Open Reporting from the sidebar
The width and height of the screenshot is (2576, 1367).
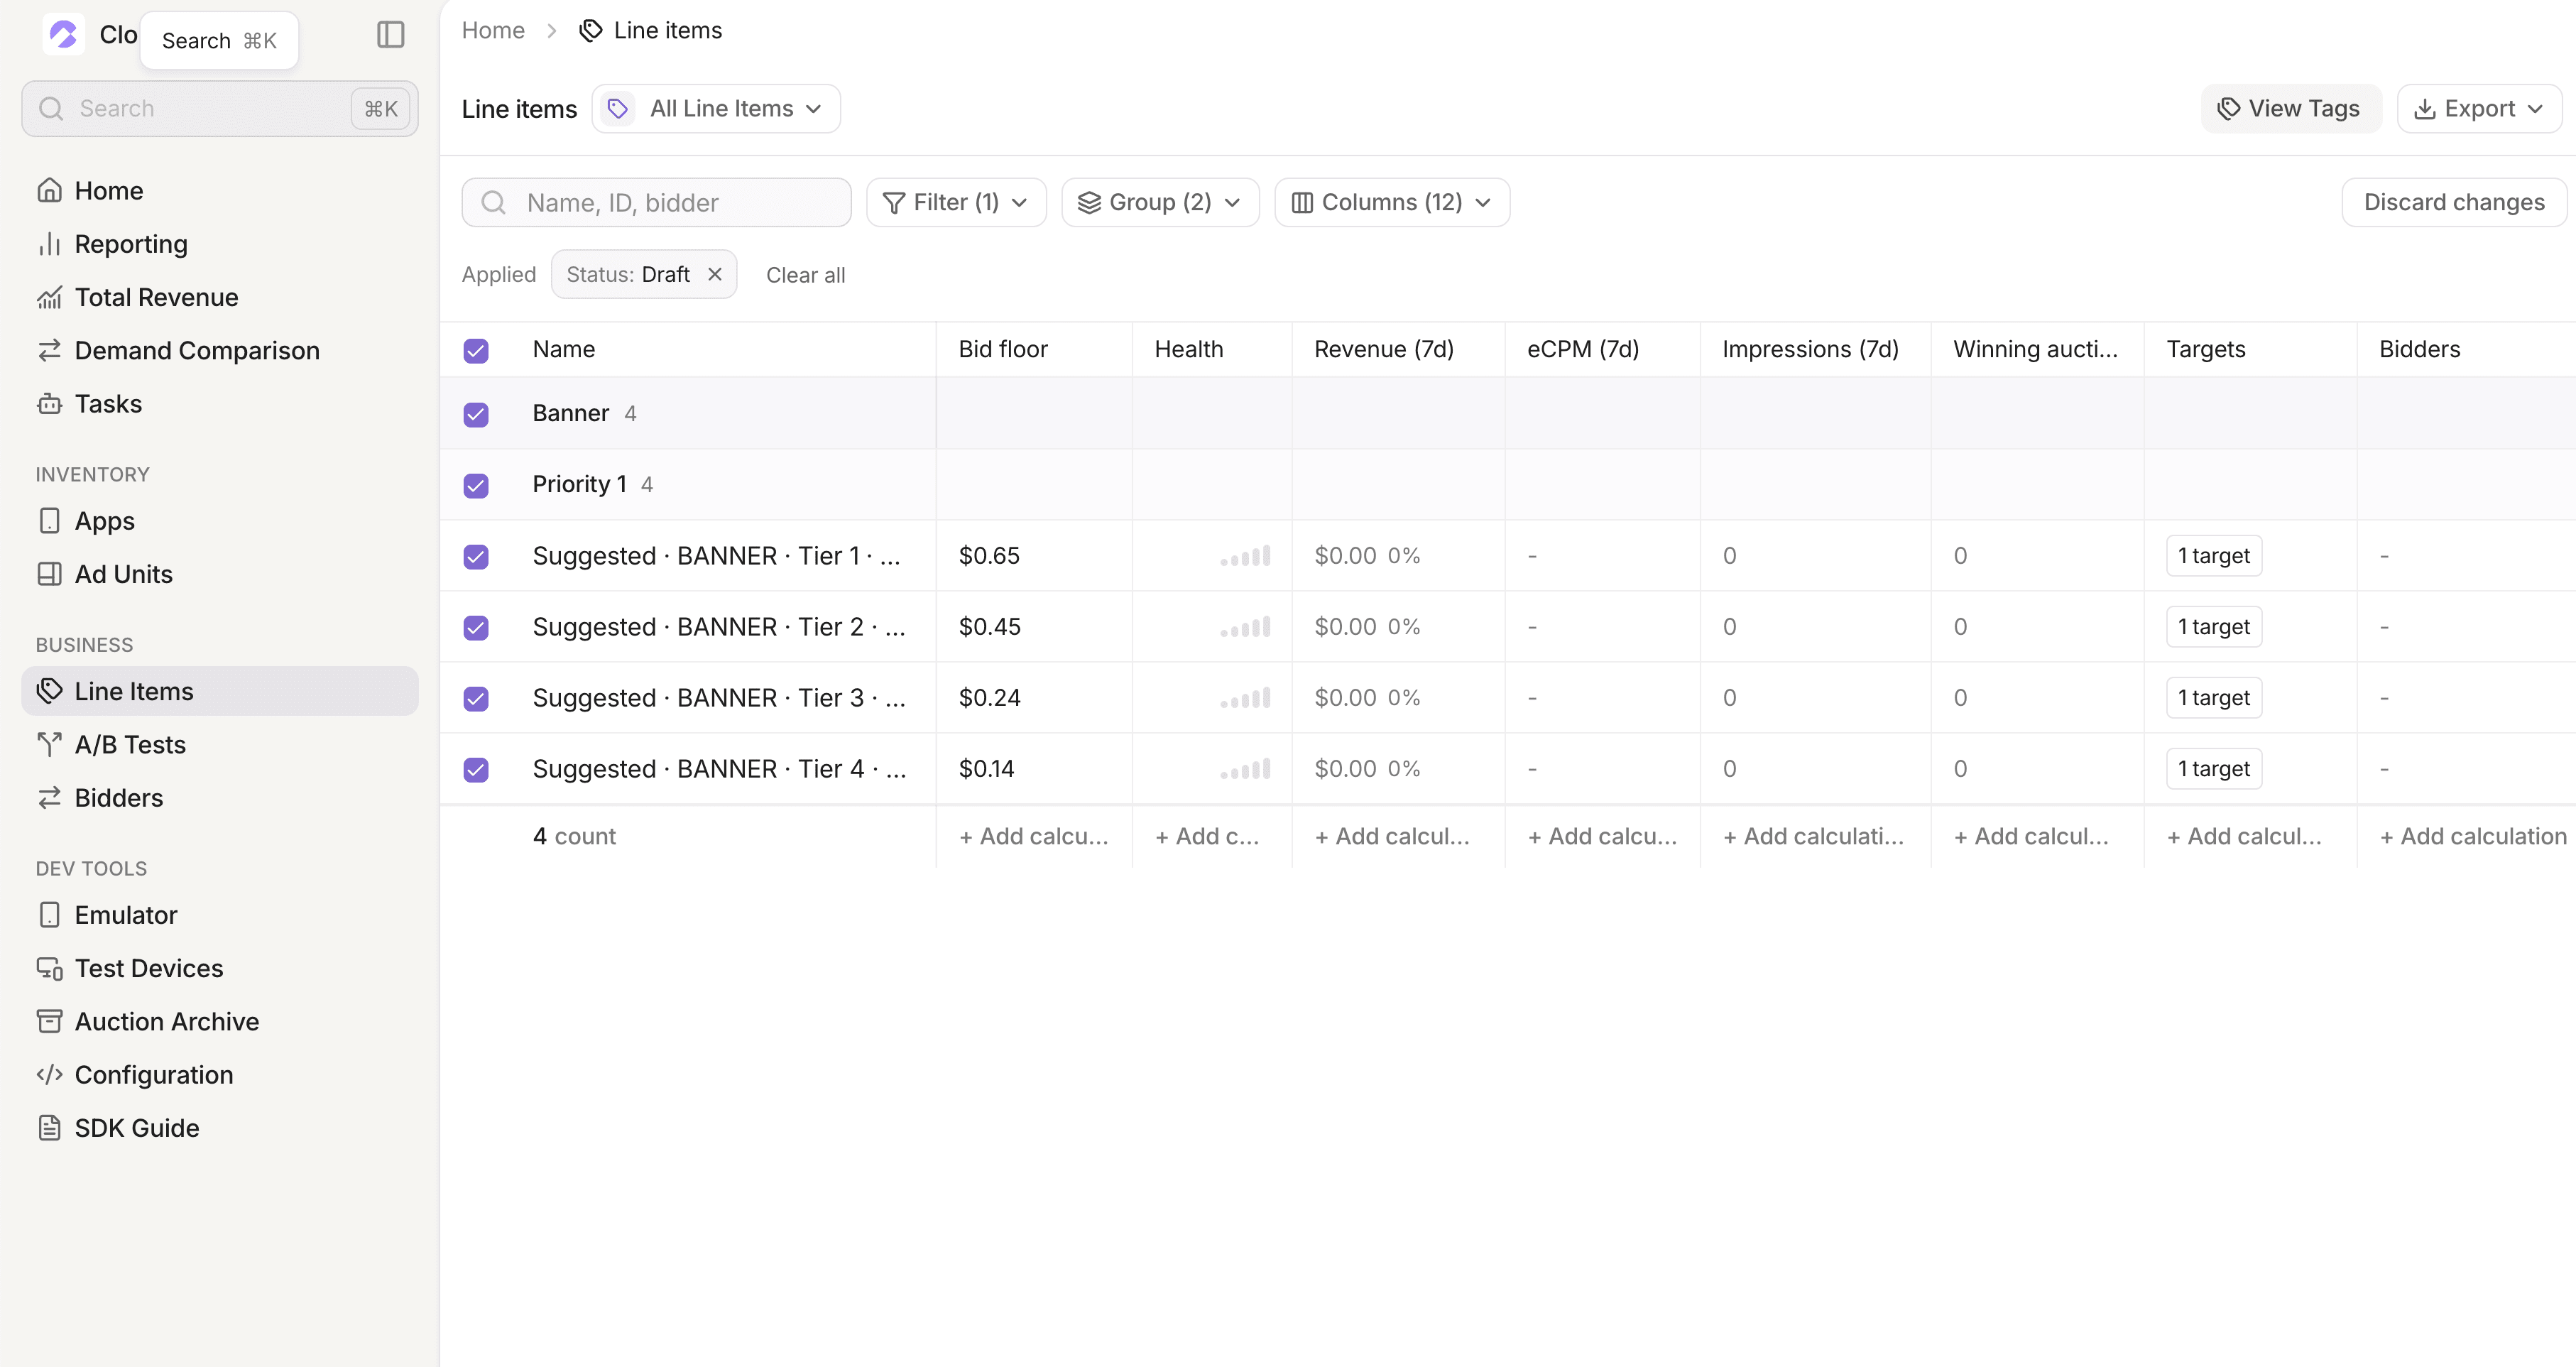point(219,244)
